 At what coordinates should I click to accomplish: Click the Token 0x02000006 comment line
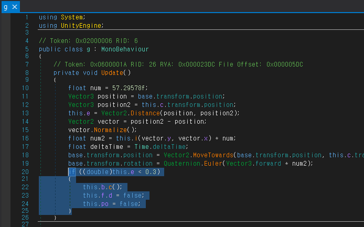pyautogui.click(x=88, y=41)
